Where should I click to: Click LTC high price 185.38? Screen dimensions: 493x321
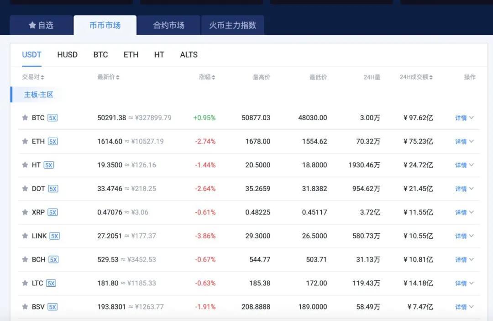point(260,283)
